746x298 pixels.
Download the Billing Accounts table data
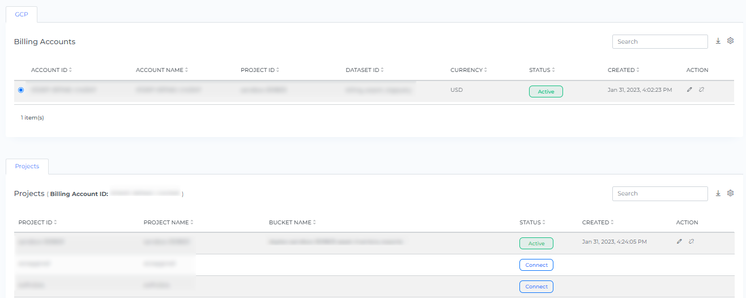(718, 41)
